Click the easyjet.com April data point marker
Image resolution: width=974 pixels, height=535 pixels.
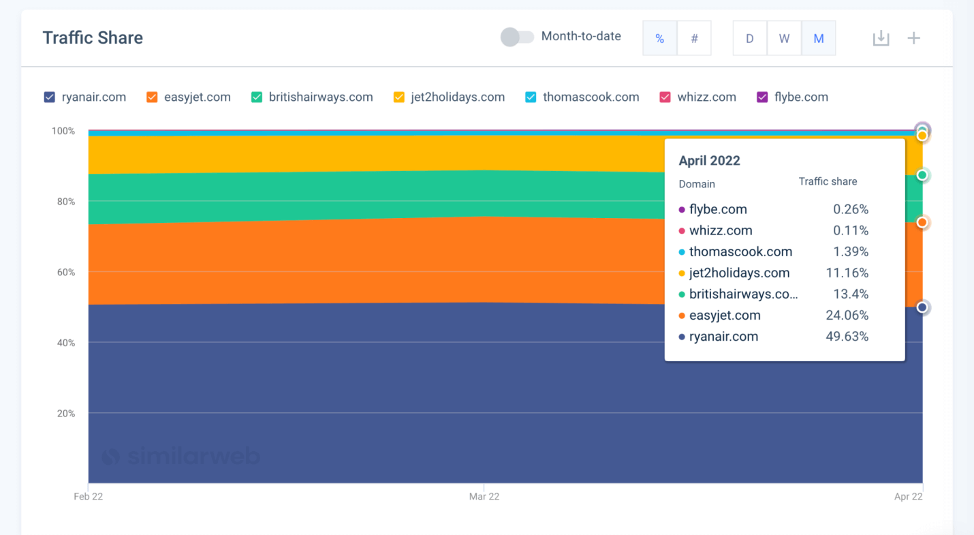tap(922, 222)
